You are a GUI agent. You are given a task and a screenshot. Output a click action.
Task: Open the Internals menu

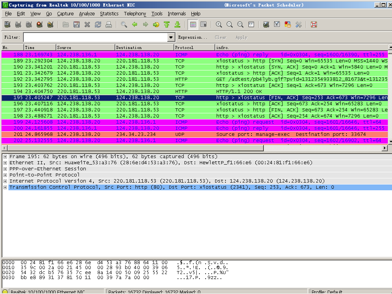[176, 14]
